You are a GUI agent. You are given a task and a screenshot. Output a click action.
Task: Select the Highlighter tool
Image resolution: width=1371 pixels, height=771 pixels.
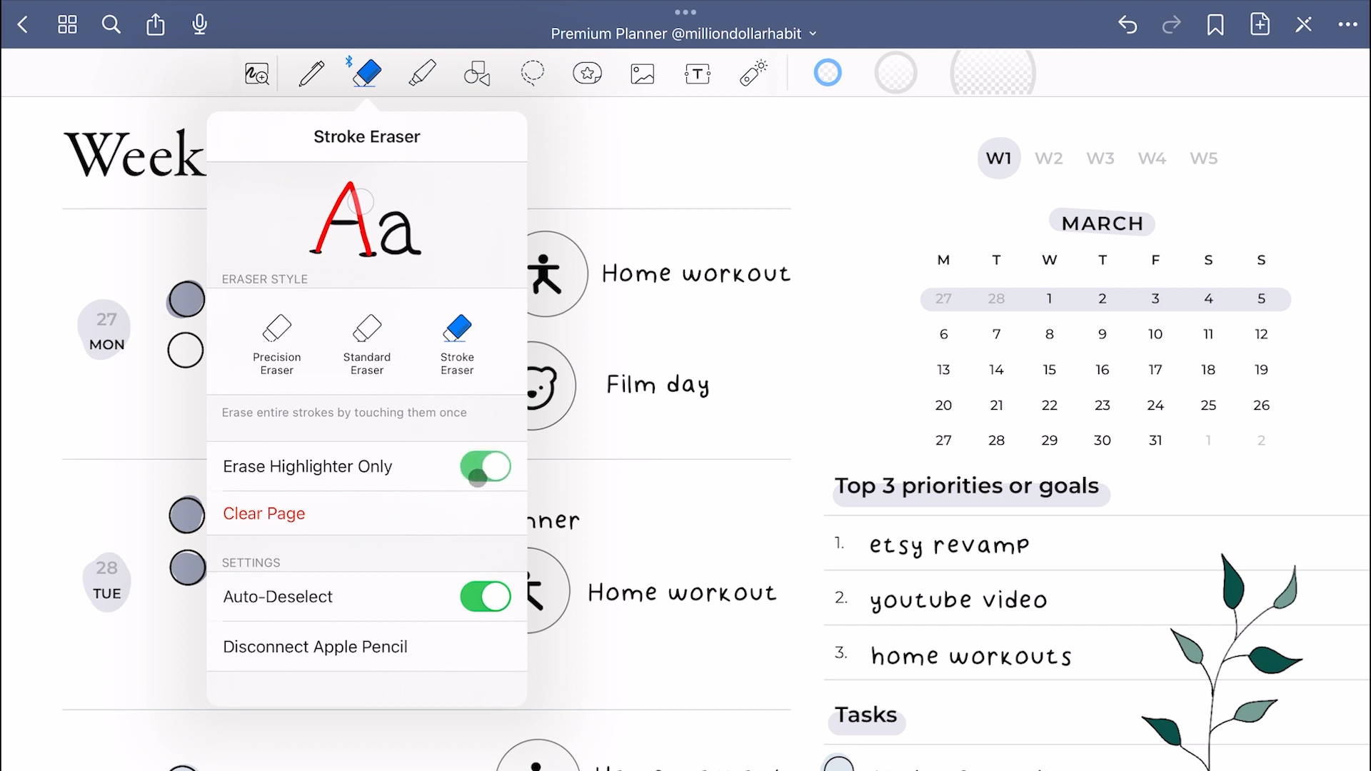click(x=422, y=74)
